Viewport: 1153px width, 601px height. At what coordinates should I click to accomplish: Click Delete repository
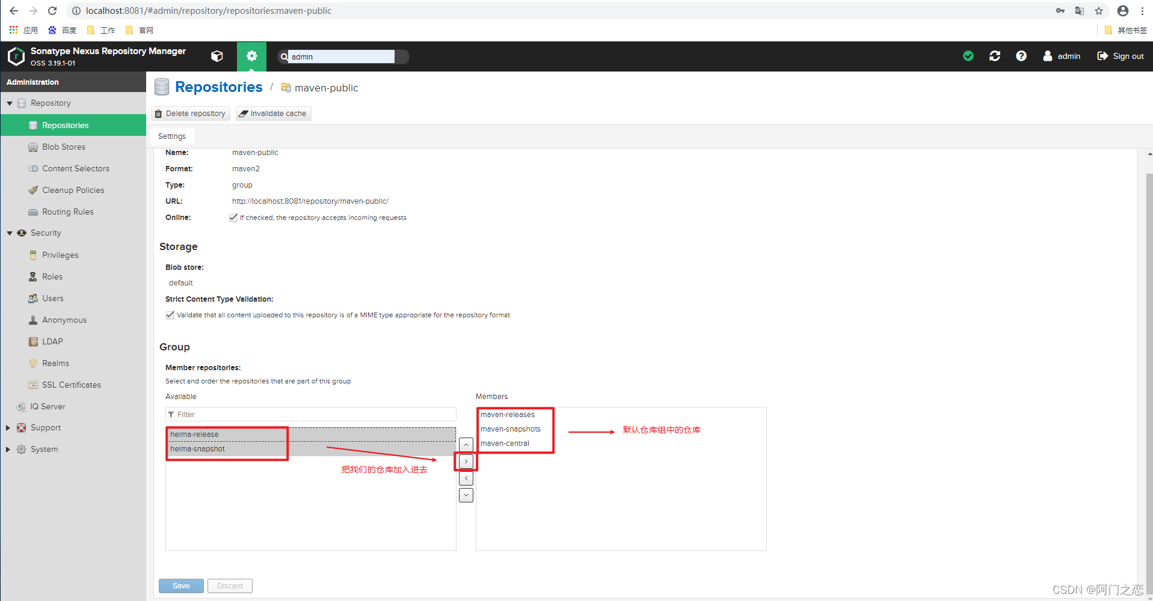click(191, 114)
